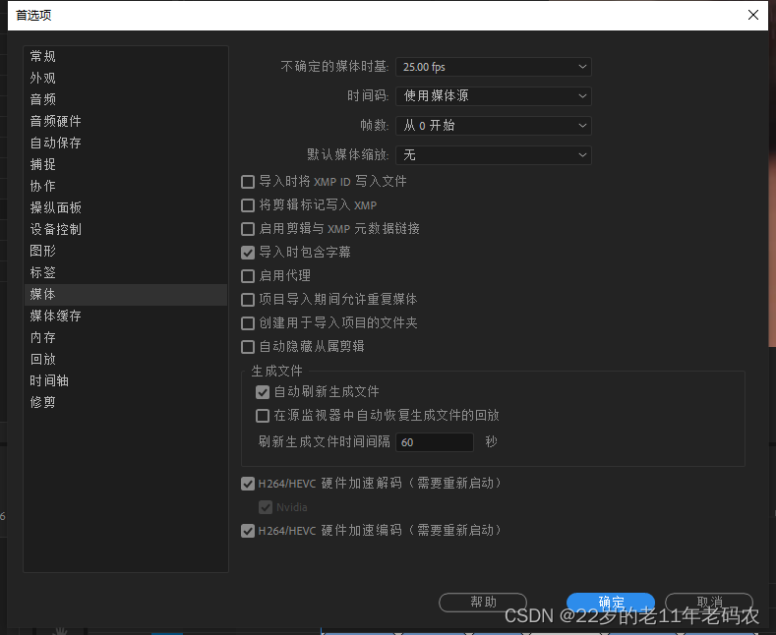Enable 在源监视器中自动恢复生成文件的回放 checkbox

point(263,416)
